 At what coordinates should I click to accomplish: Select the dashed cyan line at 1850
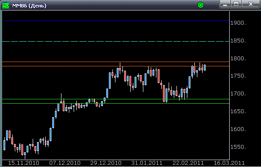tap(116, 41)
